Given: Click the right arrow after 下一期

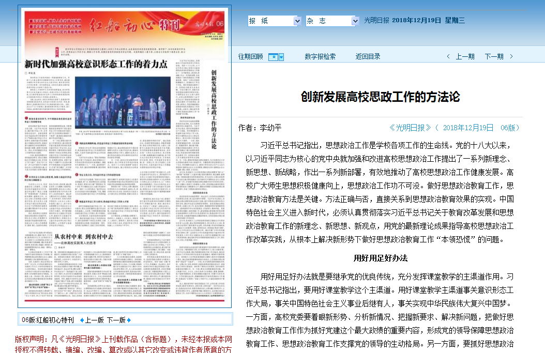Looking at the screenshot, I should point(511,57).
